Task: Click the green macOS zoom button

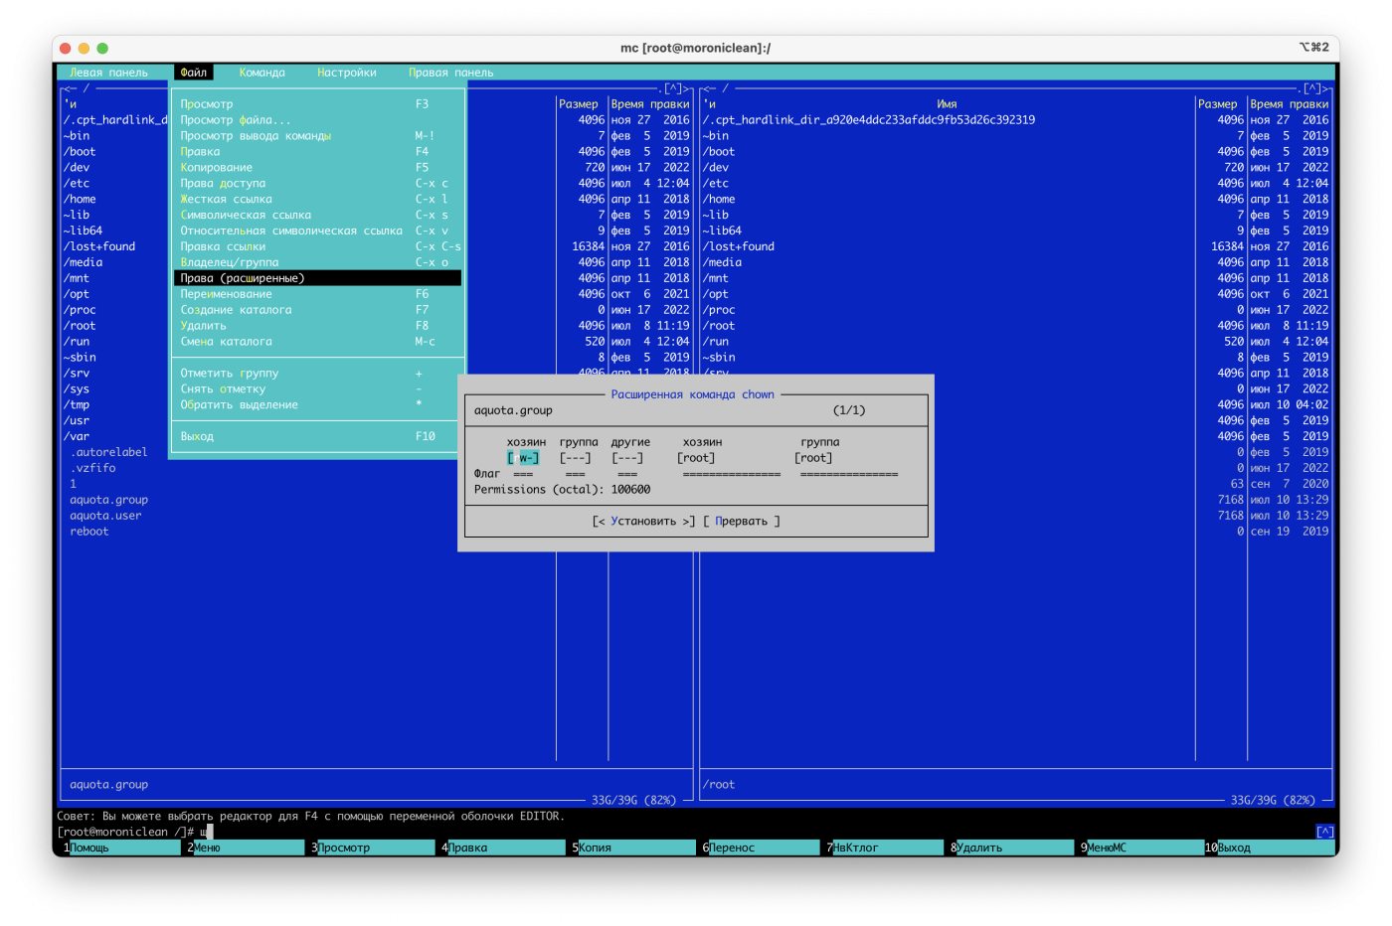Action: pos(102,48)
